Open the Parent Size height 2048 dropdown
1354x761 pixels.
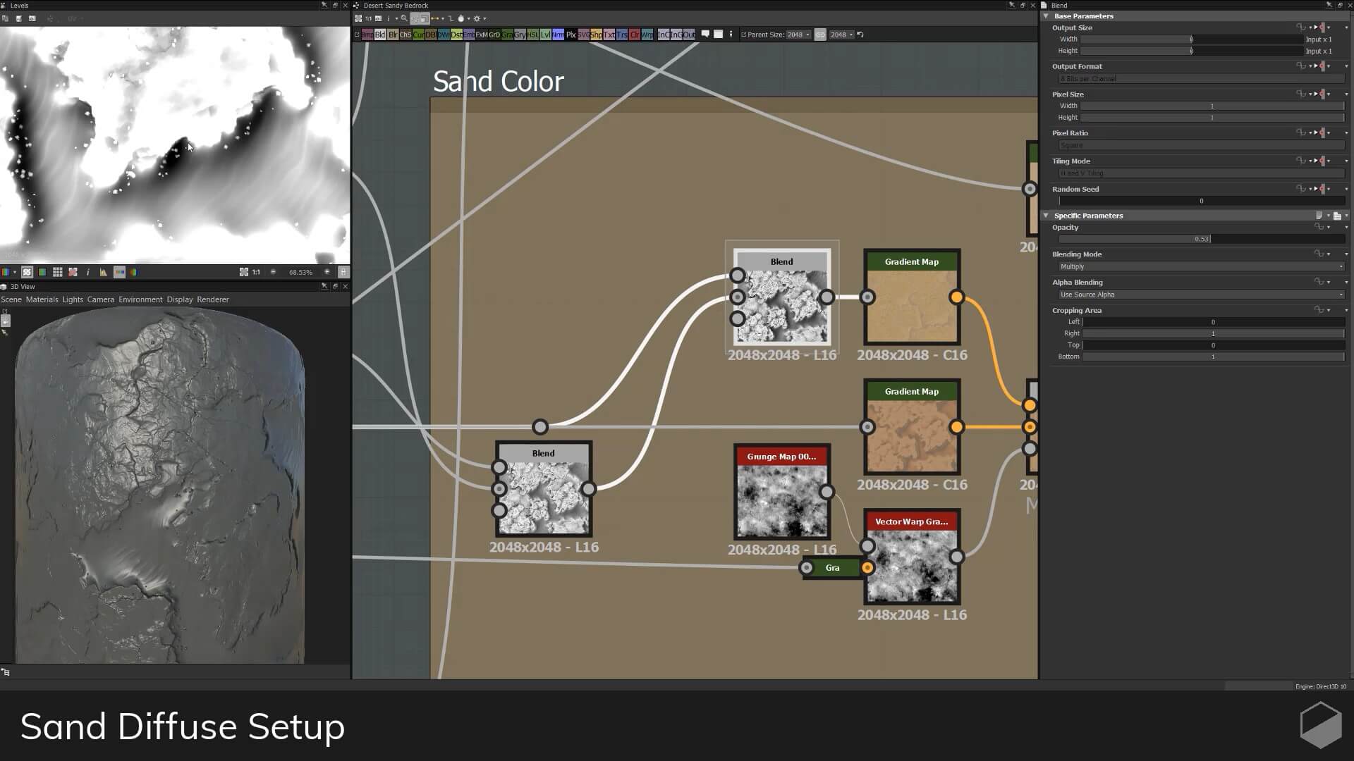click(841, 35)
